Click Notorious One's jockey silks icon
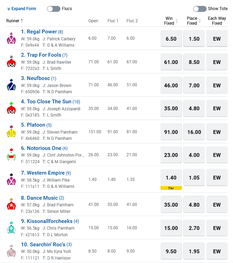 pyautogui.click(x=11, y=155)
